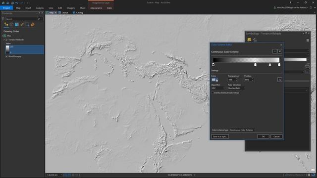317x178 pixels.
Task: Select the Terrain Hillshade layer name
Action: [16, 40]
